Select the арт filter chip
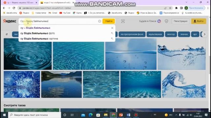The width and height of the screenshot is (211, 118). coord(195,34)
